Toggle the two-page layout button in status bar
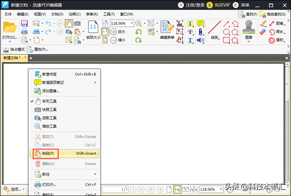This screenshot has width=291, height=196. tap(185, 189)
